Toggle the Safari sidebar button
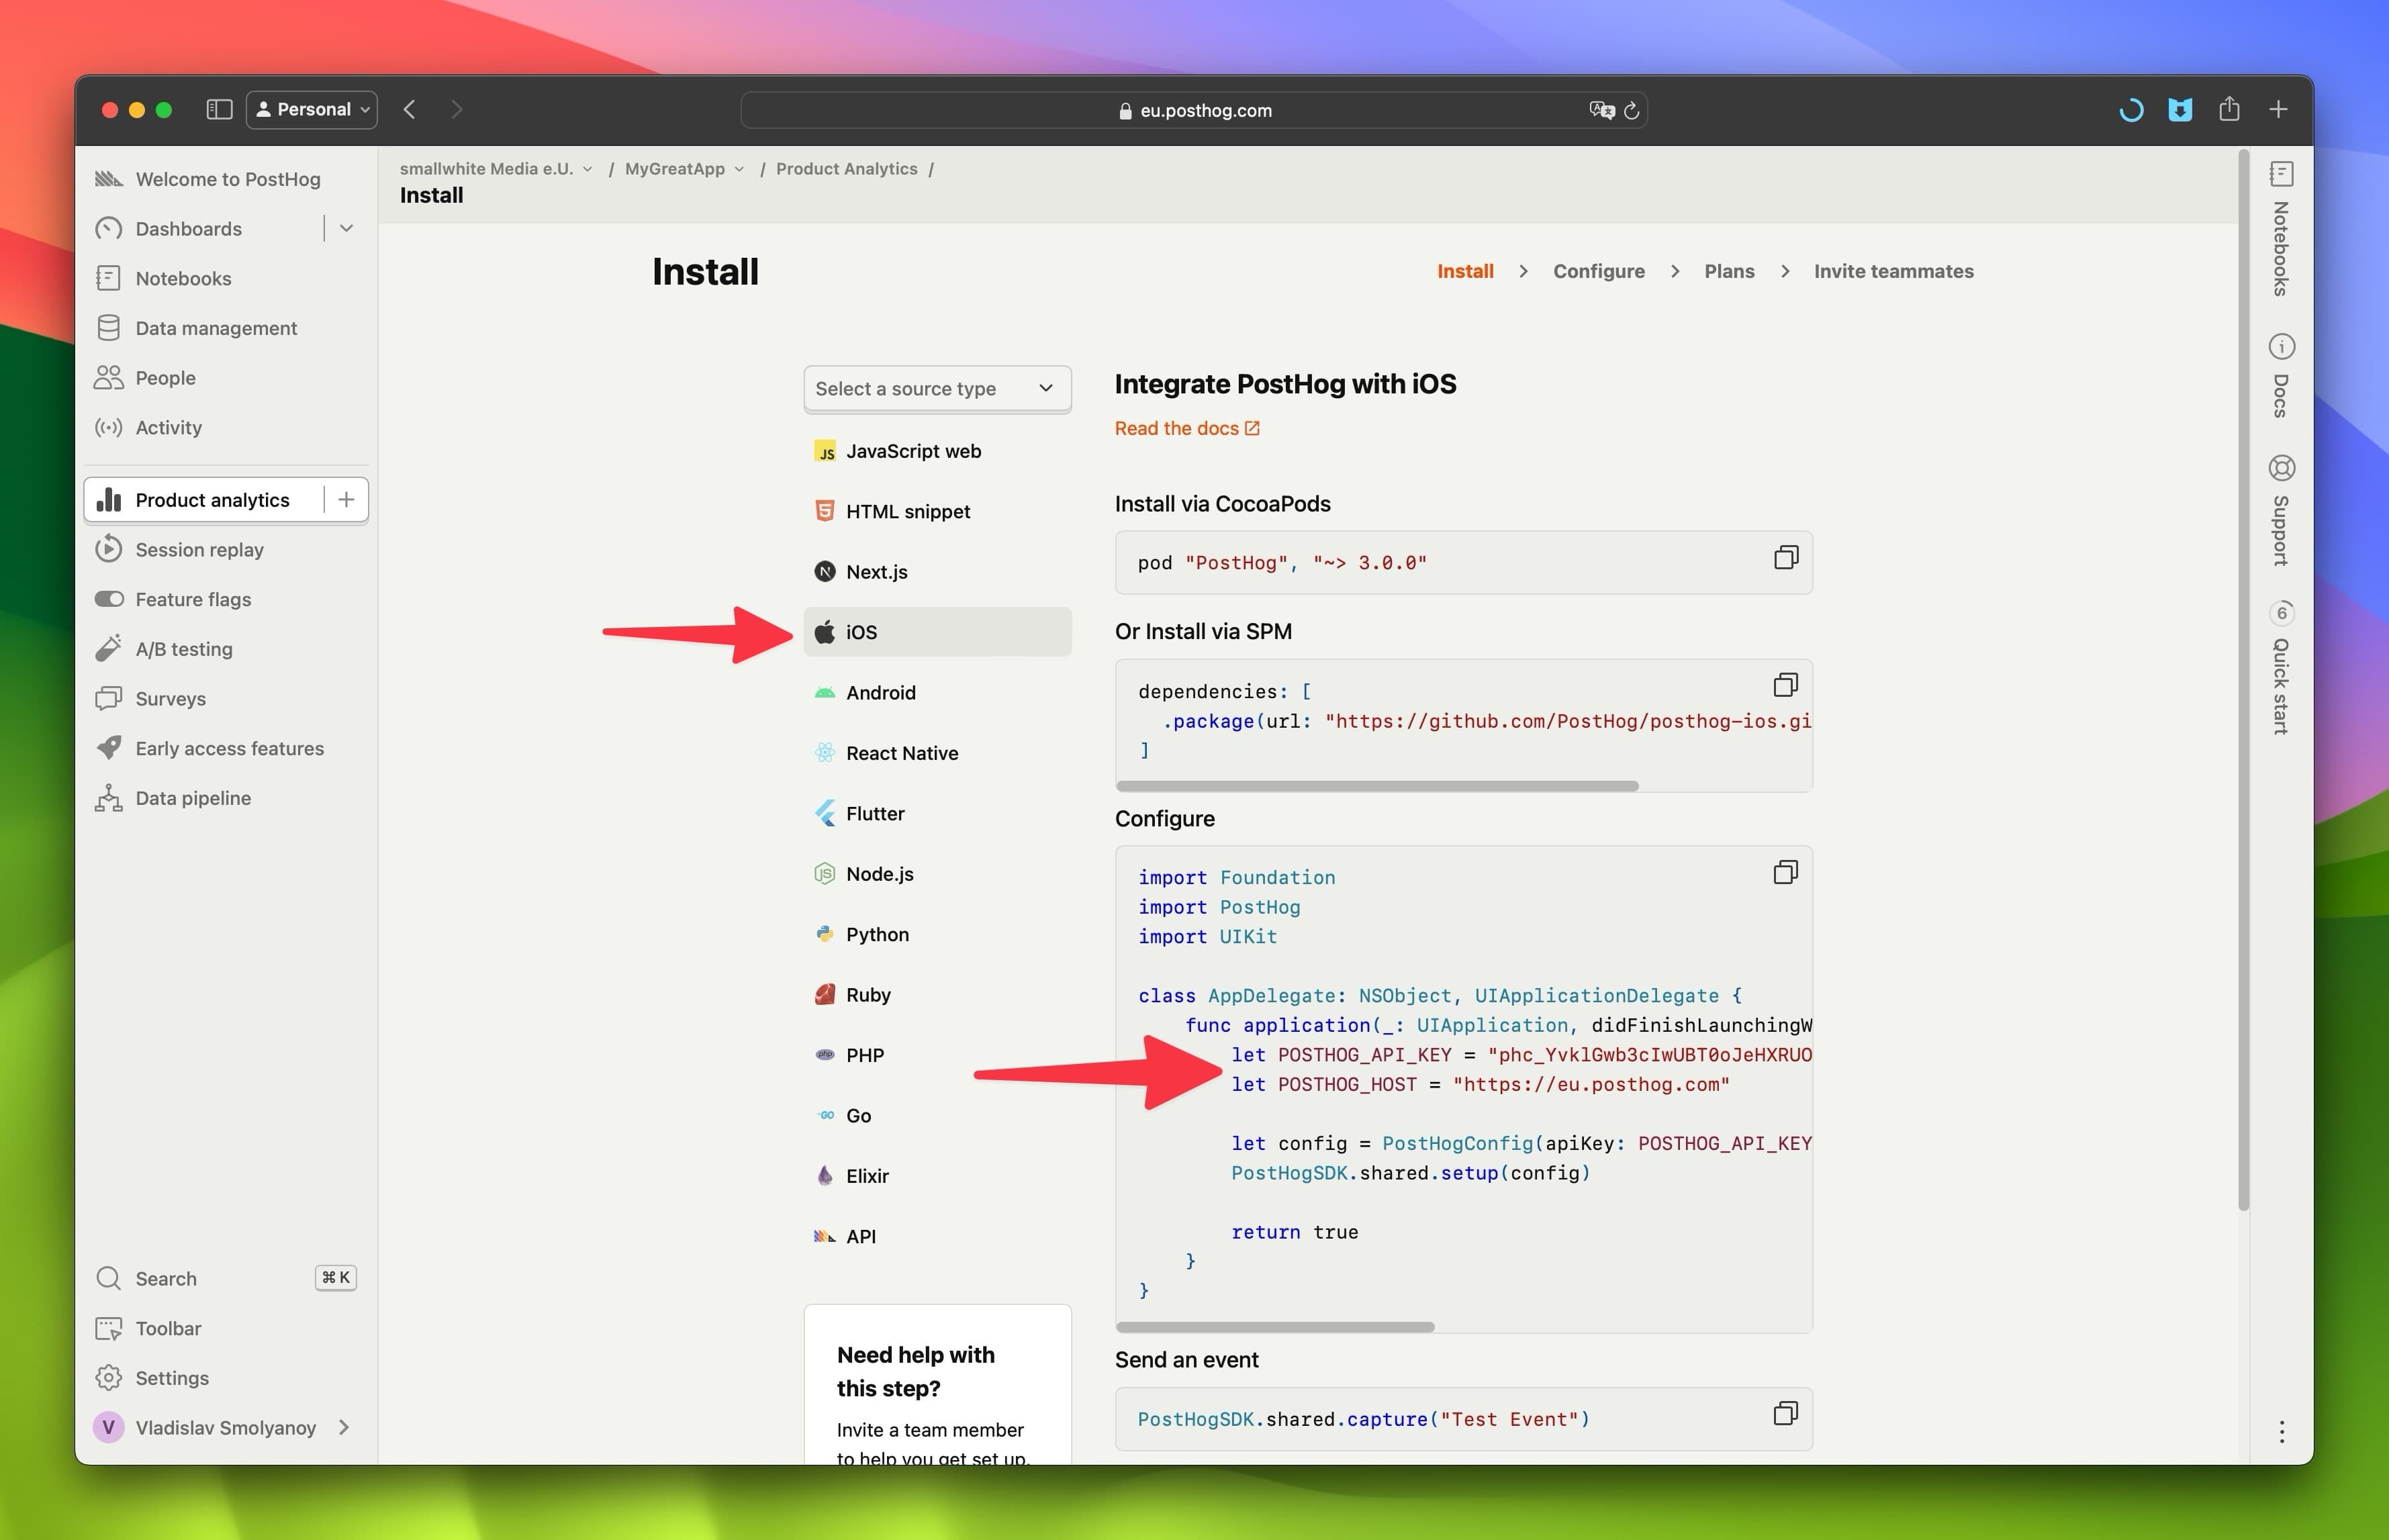2389x1540 pixels. click(x=219, y=109)
